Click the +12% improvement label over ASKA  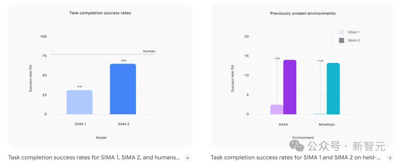coord(277,59)
